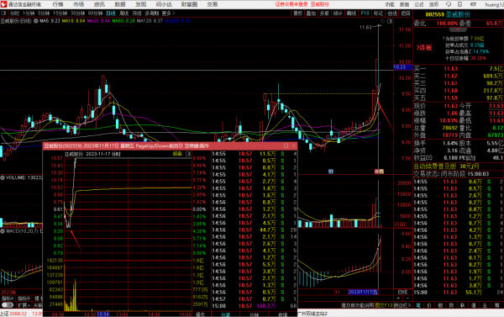Click the F10 company info button
This screenshot has width=504, height=317.
(365, 13)
